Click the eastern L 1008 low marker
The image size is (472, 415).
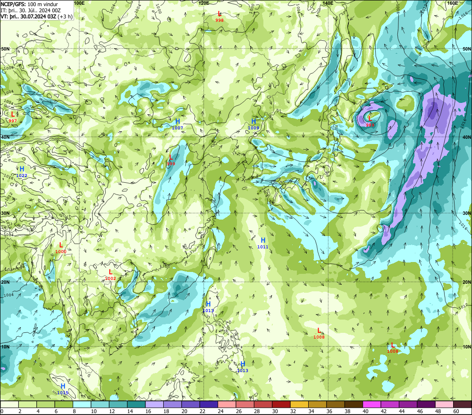point(393,347)
